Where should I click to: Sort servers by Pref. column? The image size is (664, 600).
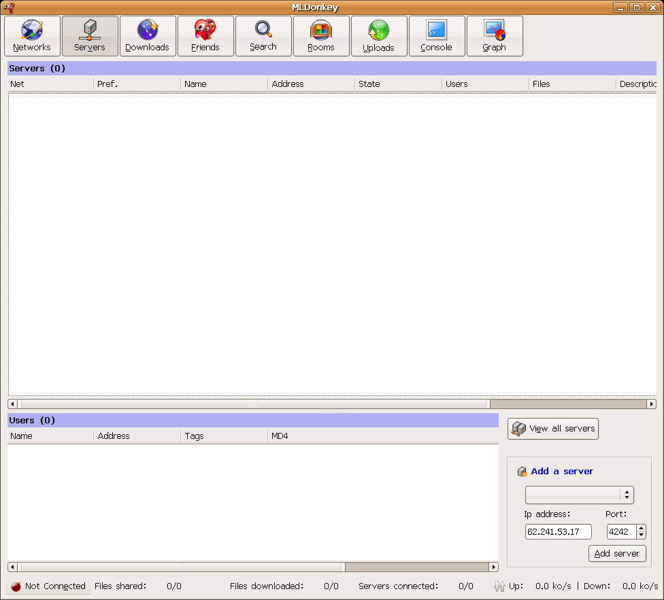tap(137, 84)
